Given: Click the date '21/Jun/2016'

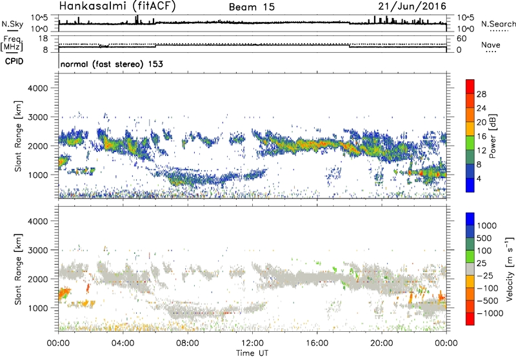Looking at the screenshot, I should (x=412, y=6).
